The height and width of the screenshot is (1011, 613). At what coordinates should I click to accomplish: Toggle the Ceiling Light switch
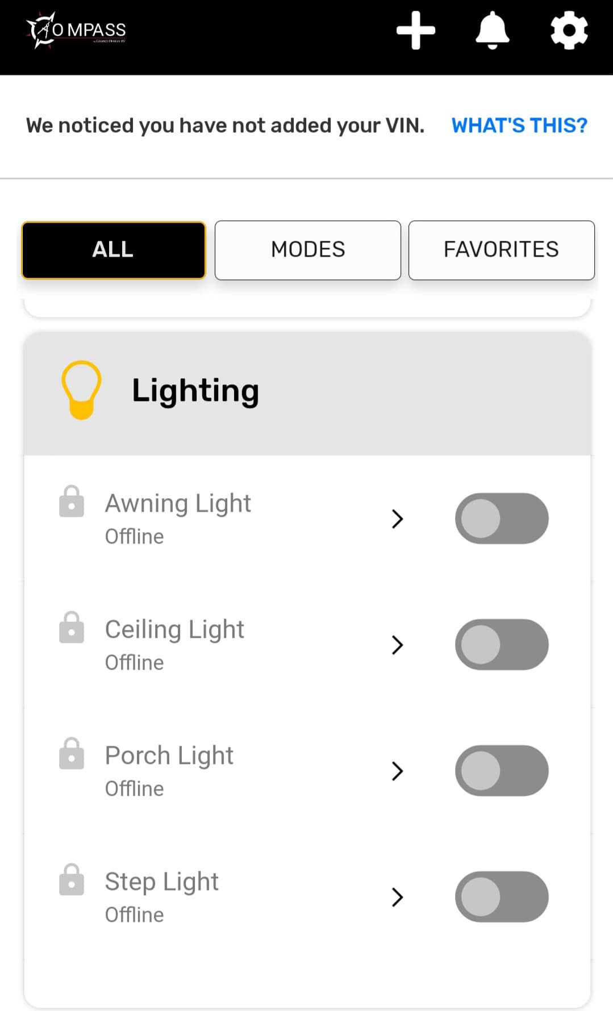pyautogui.click(x=501, y=645)
